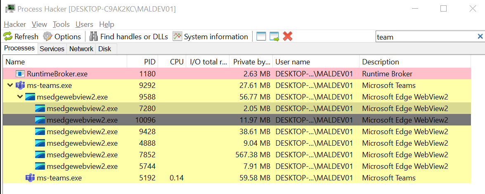Click the Find window and thread icon
This screenshot has width=485, height=194.
[x=274, y=37]
